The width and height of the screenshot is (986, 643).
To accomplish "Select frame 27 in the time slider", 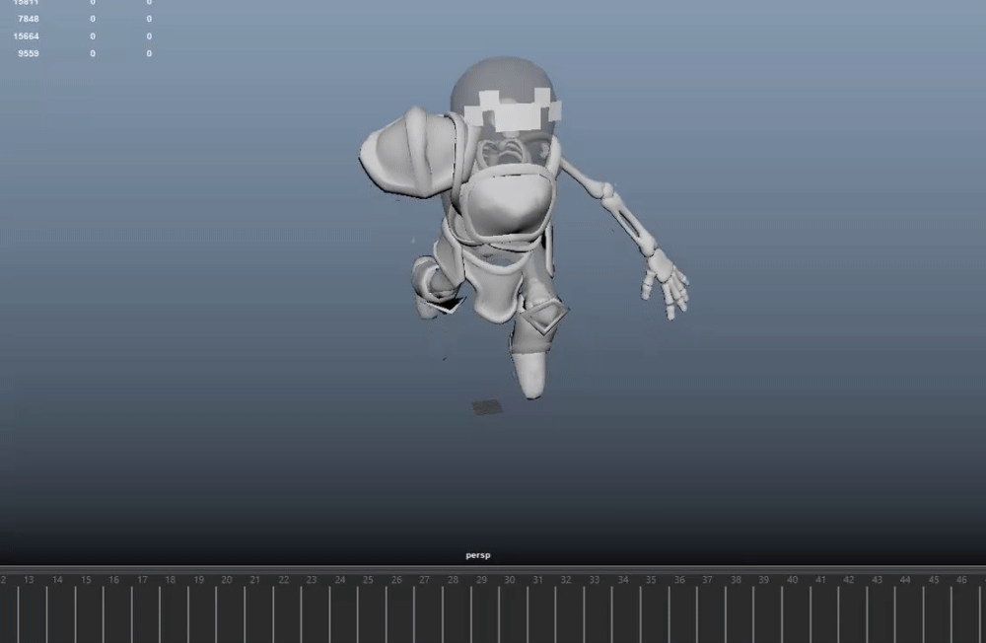I will [424, 580].
